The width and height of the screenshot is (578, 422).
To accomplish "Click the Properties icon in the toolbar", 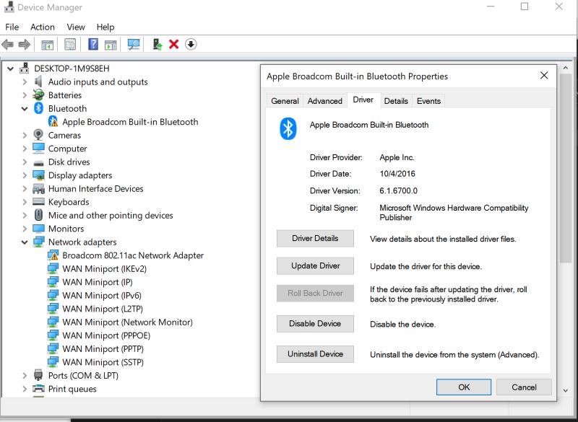I will pos(69,44).
